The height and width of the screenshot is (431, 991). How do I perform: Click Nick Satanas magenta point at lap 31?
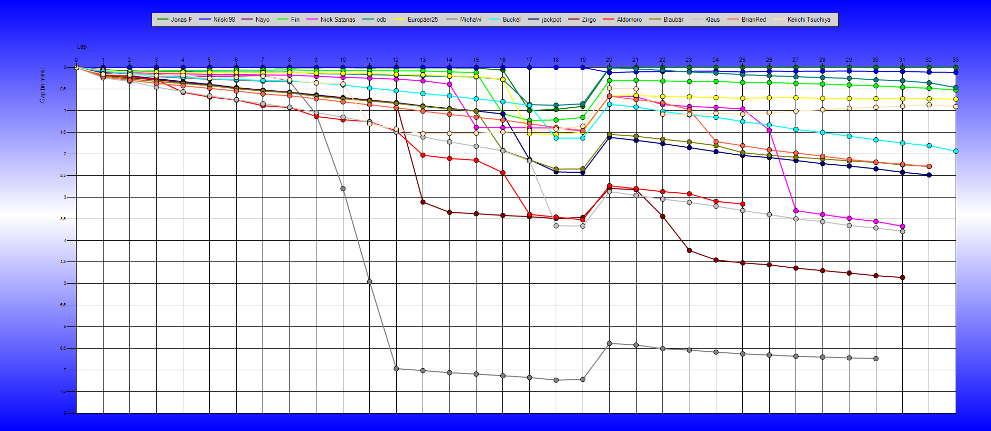[x=902, y=226]
